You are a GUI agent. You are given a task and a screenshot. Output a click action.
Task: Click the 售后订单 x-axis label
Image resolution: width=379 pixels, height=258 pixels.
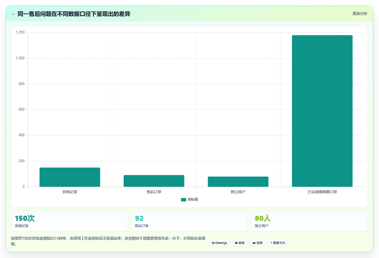point(154,192)
